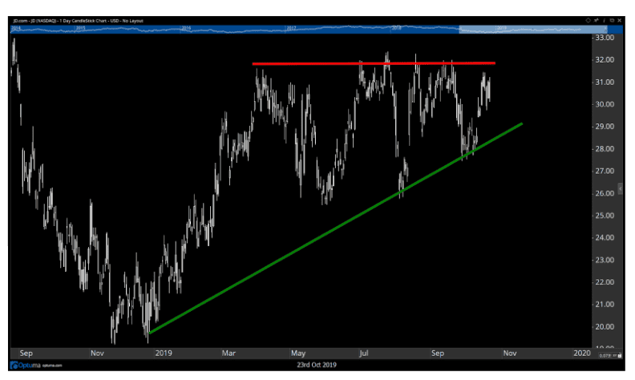Click the 22.00 price axis label

pyautogui.click(x=605, y=282)
